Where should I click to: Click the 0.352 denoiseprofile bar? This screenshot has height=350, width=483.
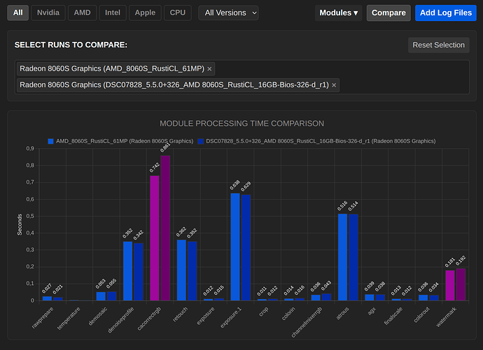tap(128, 271)
